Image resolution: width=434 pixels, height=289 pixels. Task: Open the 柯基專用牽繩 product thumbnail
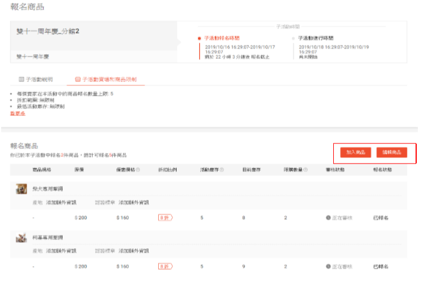[21, 238]
